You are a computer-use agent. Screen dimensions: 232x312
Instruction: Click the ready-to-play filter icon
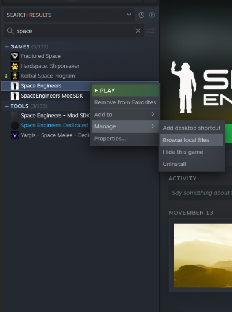[152, 15]
